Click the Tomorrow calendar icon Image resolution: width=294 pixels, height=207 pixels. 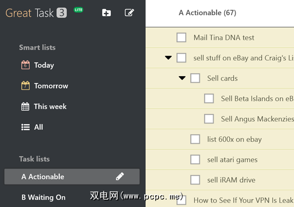(26, 86)
